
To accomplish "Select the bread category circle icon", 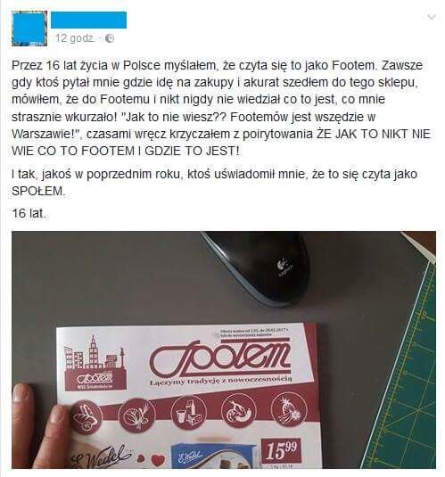I will pyautogui.click(x=86, y=417).
